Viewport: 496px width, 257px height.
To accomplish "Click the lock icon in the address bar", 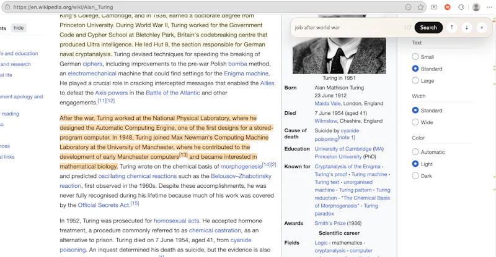I will [7, 7].
